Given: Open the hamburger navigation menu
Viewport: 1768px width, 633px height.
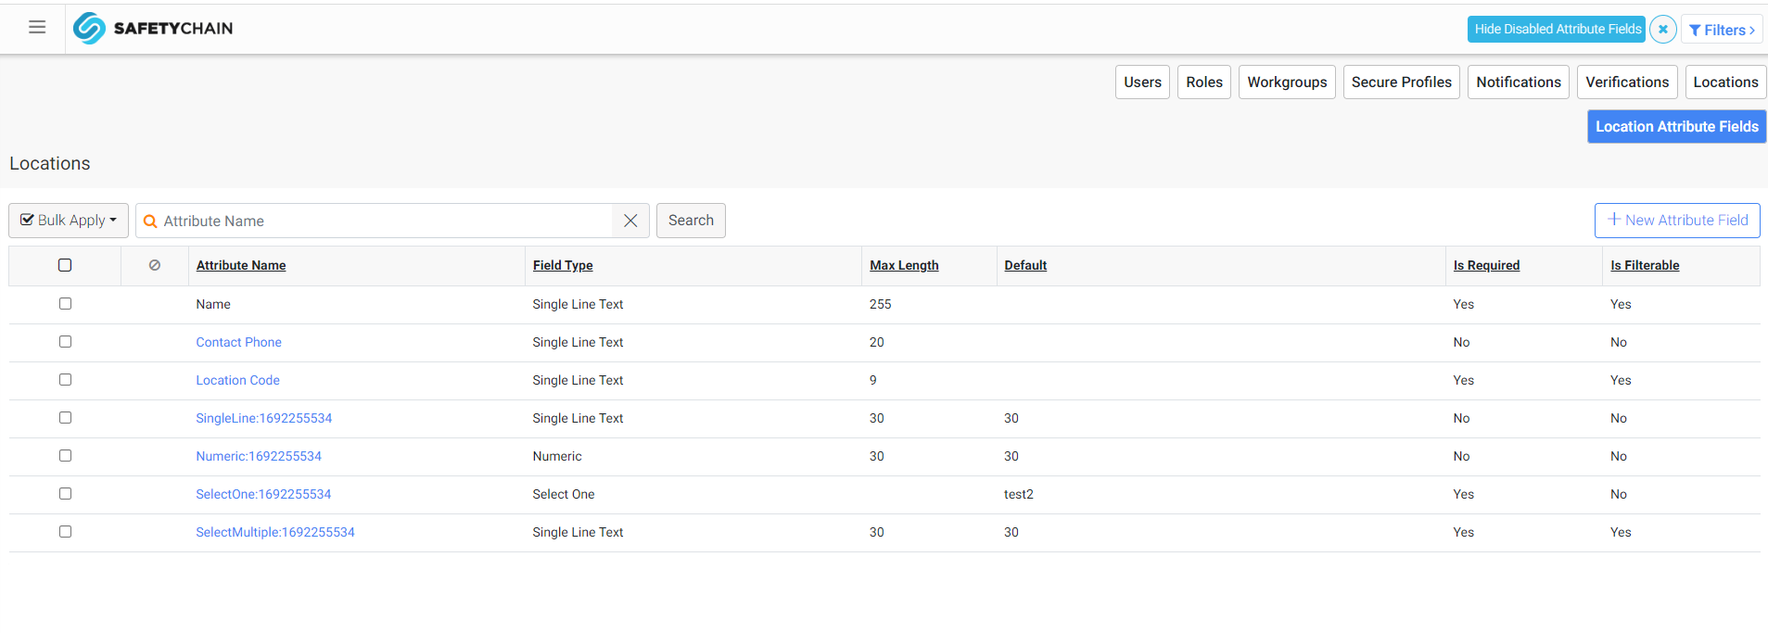Looking at the screenshot, I should click(37, 28).
